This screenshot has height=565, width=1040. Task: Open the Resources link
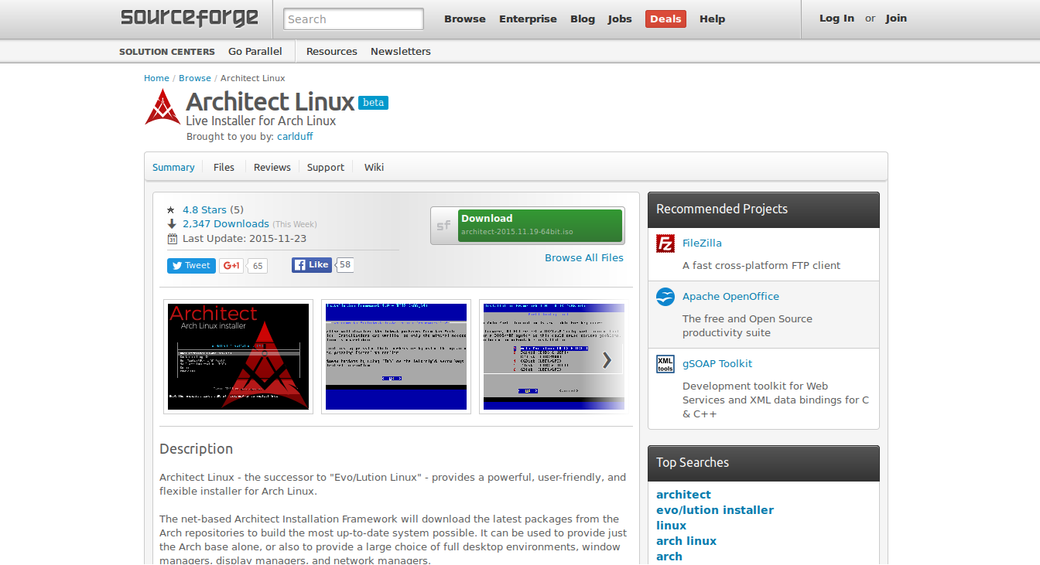(x=332, y=51)
